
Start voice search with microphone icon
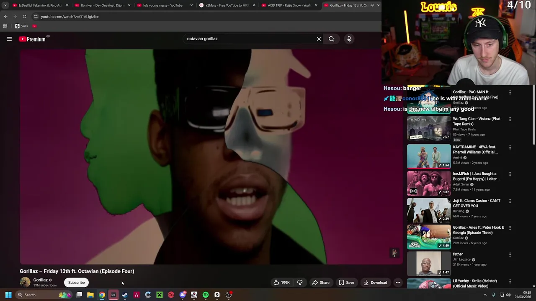(349, 39)
